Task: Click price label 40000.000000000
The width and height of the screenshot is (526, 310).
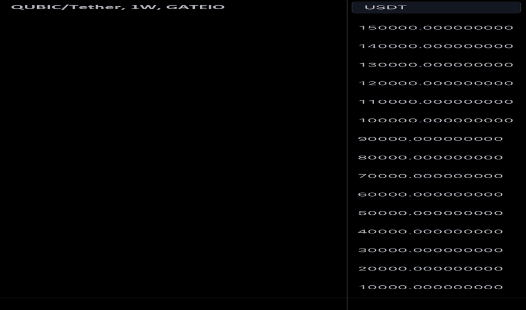Action: 431,232
